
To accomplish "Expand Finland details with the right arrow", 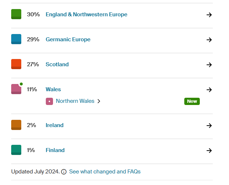I will (x=209, y=151).
